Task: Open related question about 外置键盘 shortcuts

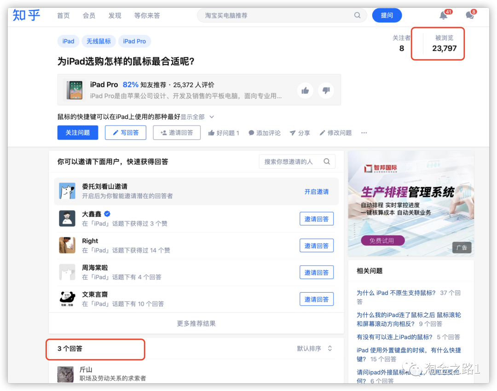Action: point(409,354)
